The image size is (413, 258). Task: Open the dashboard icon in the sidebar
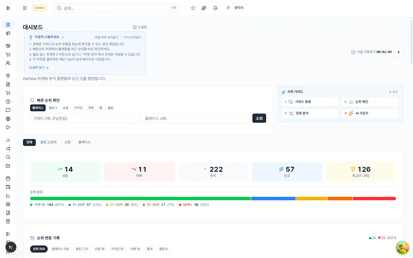click(x=8, y=25)
